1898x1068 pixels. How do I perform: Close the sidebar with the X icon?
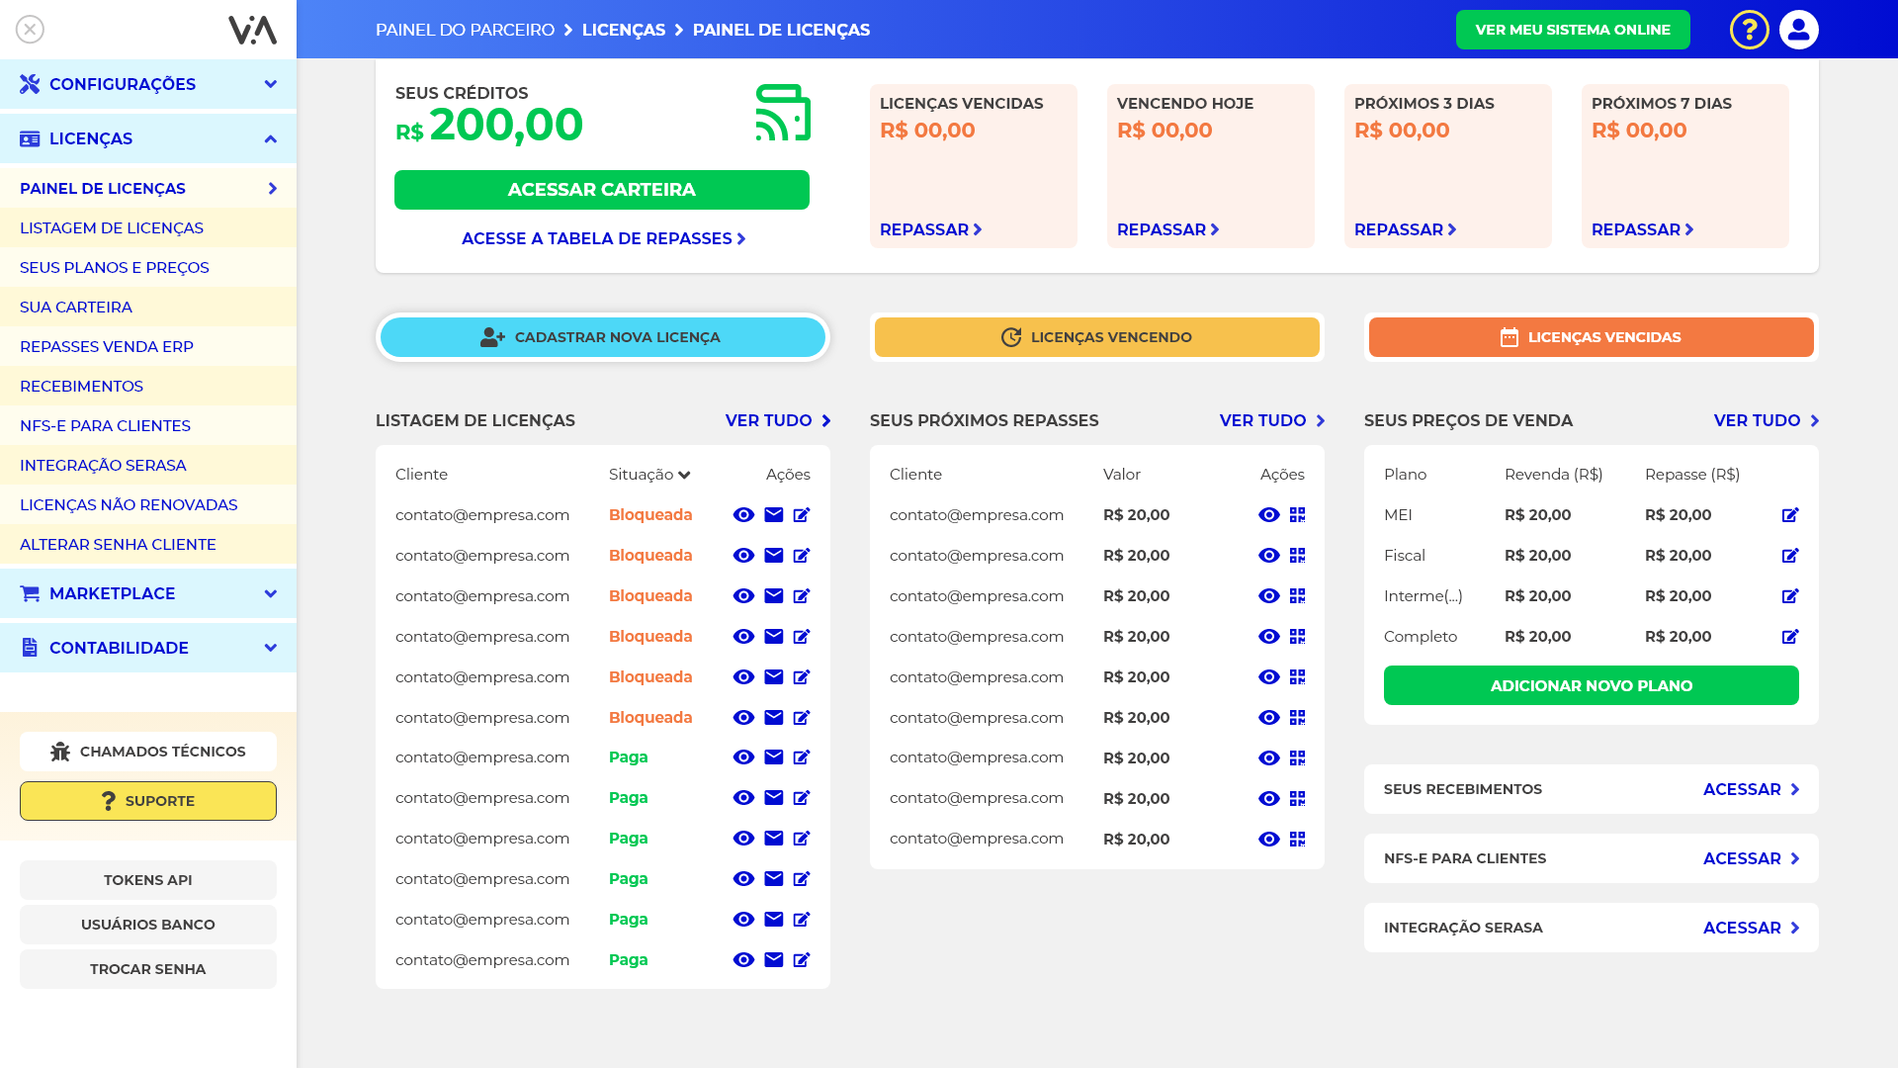pyautogui.click(x=30, y=30)
